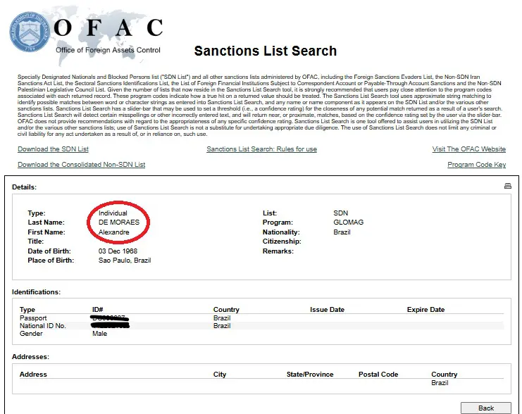Select the Passport identification row

[261, 318]
